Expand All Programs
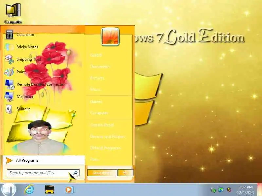Viewport: 262px width, 196px height. pos(44,160)
